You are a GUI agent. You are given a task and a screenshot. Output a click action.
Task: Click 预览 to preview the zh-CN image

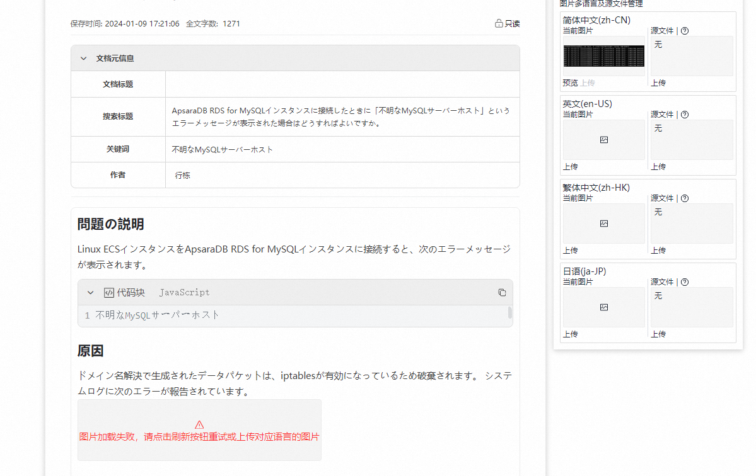569,82
